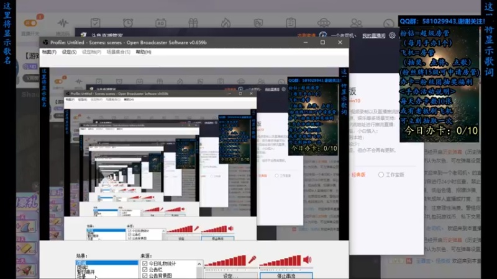Click the 停止串流 button in the main OBS window
The height and width of the screenshot is (279, 497).
pyautogui.click(x=286, y=276)
